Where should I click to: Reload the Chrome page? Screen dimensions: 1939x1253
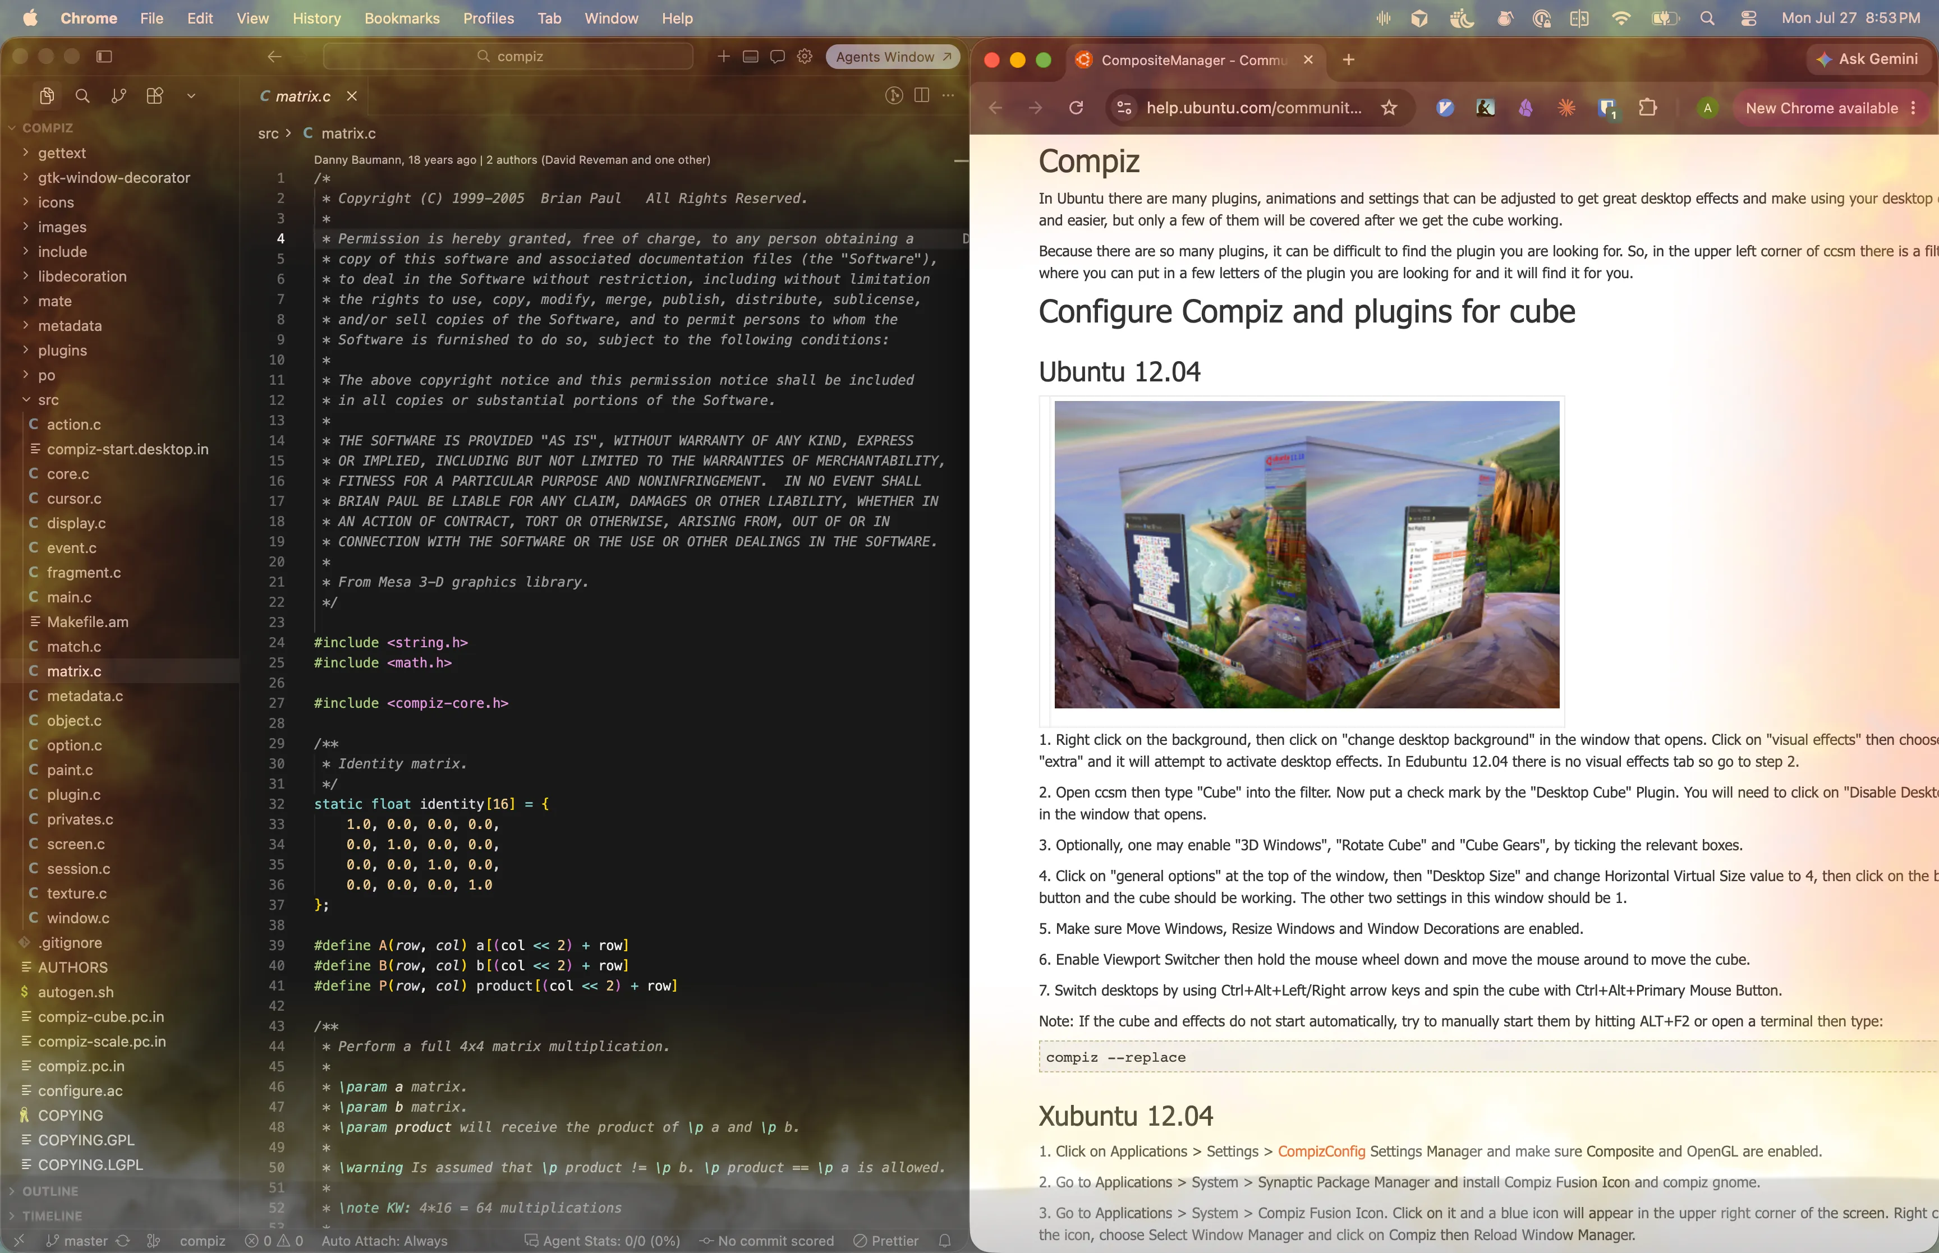(1076, 107)
